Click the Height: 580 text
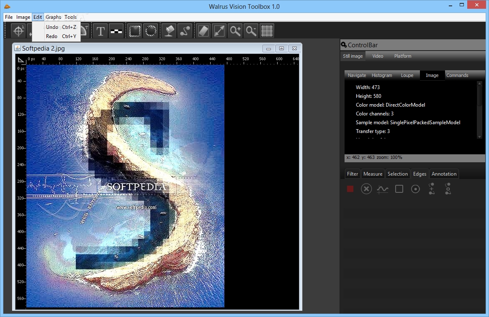Screen dimensions: 489x317 pos(368,96)
